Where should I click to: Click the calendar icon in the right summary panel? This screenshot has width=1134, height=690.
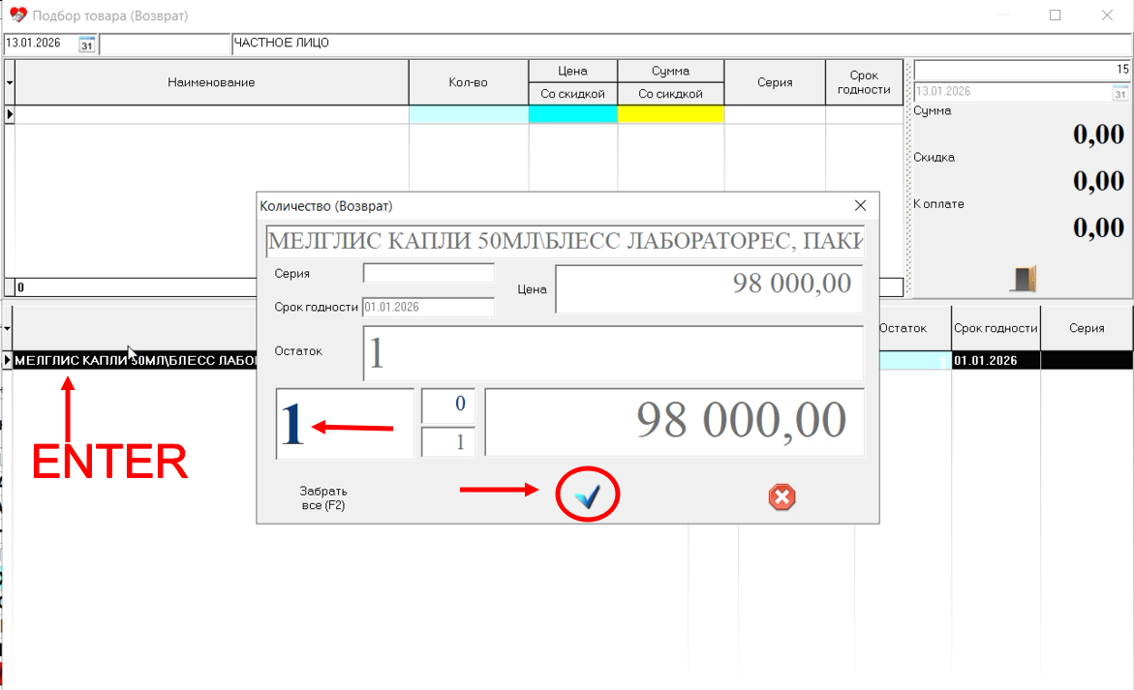coord(1119,91)
